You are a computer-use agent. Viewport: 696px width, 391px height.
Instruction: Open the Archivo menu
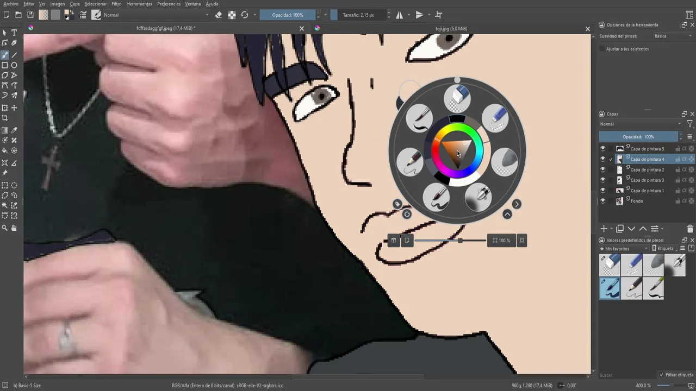[x=10, y=4]
